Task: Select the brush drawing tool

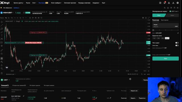Action: [2, 32]
